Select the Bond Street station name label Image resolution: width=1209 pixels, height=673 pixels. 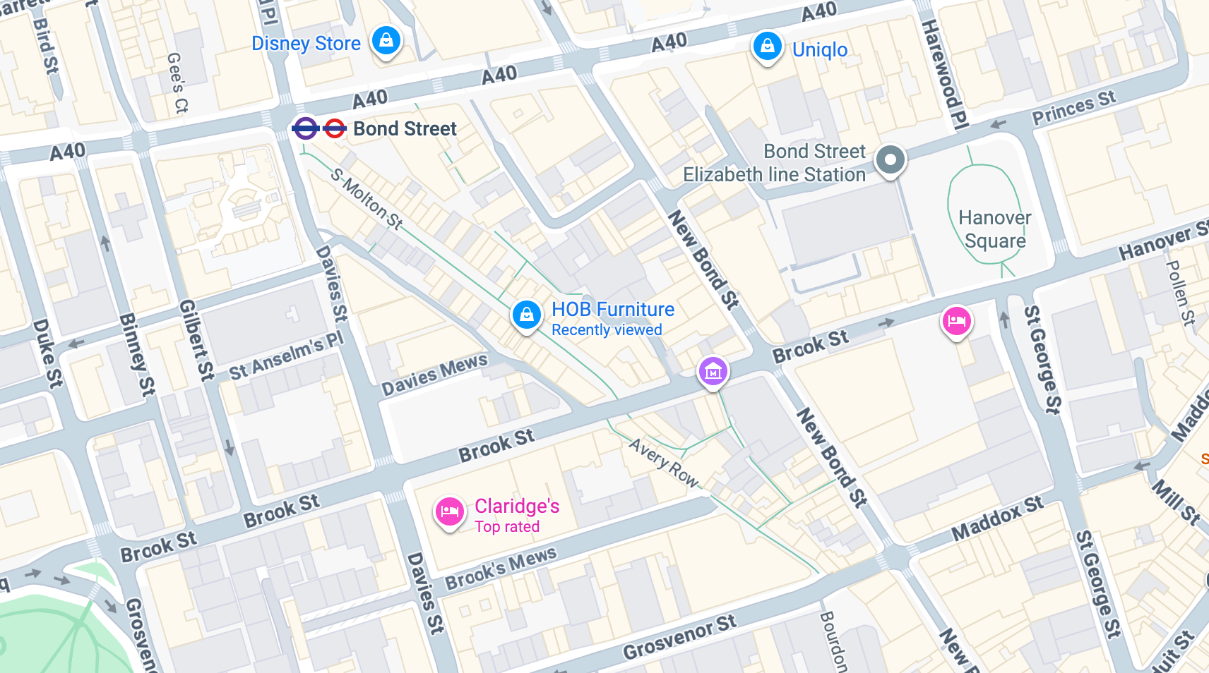click(x=405, y=129)
